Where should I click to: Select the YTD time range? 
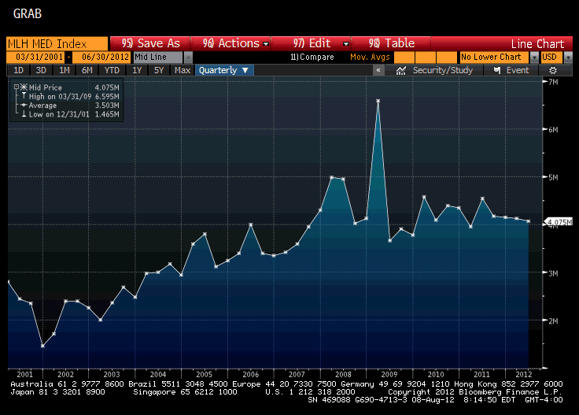coord(111,70)
